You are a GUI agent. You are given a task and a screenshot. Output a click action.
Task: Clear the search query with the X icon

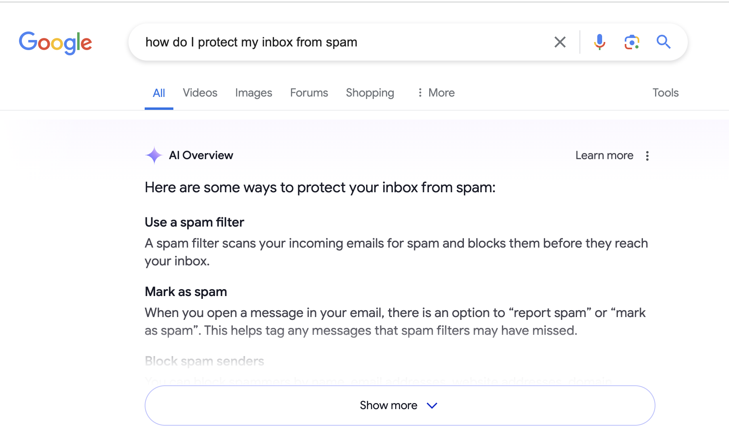[x=560, y=42]
